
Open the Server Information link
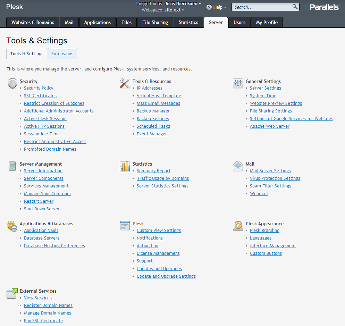click(x=43, y=171)
